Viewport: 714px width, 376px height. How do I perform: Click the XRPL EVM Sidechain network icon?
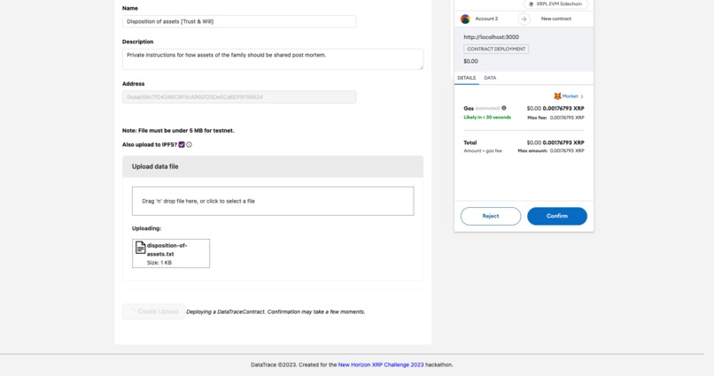point(531,4)
